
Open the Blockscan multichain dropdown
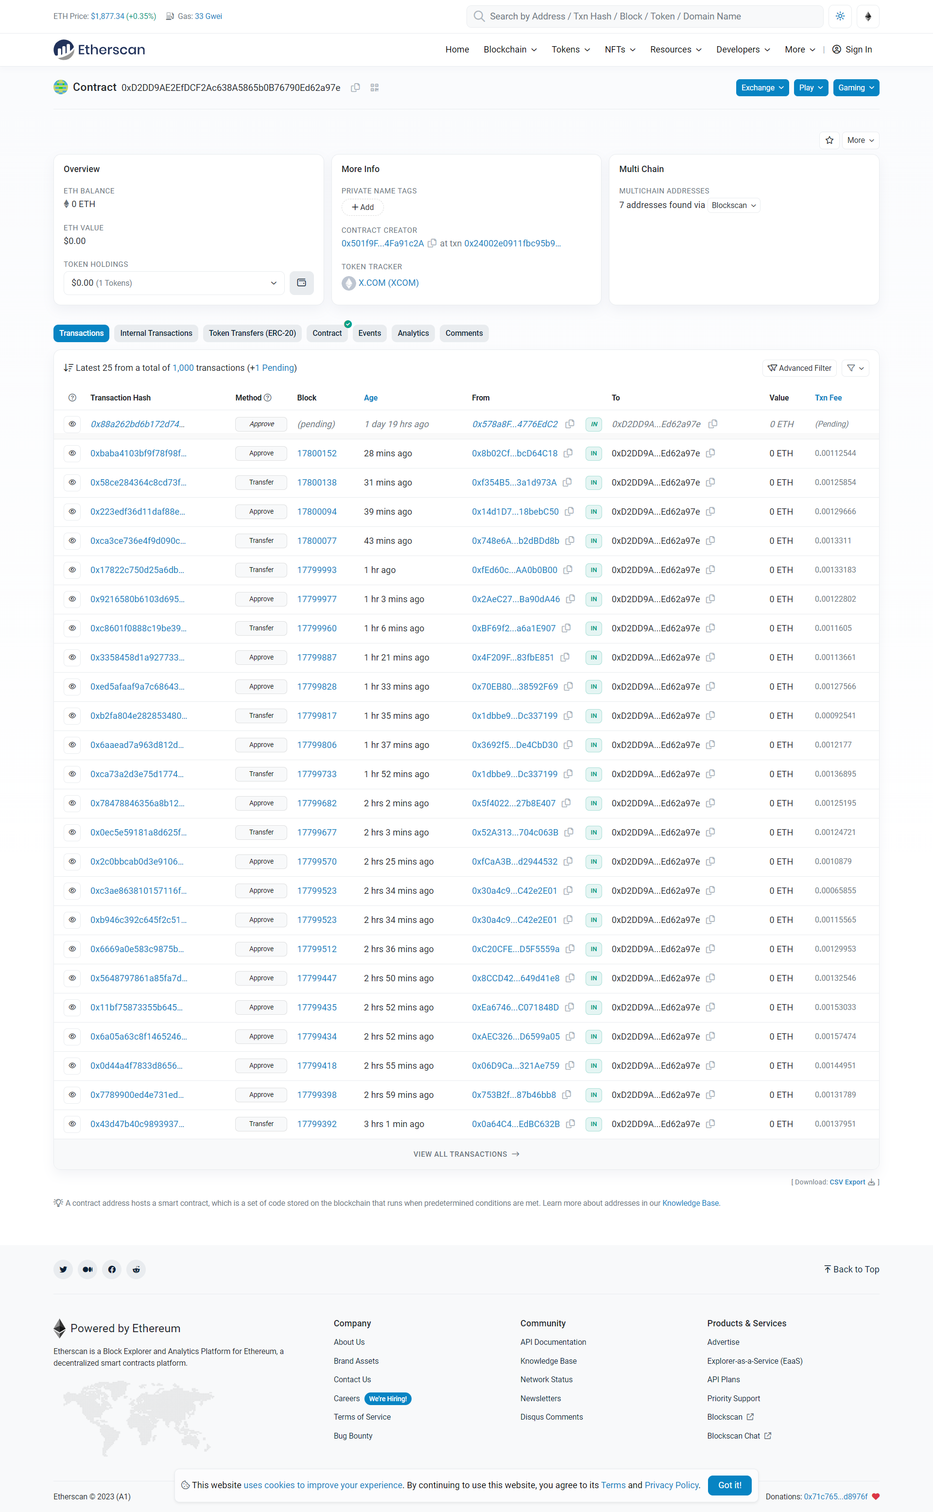click(733, 206)
